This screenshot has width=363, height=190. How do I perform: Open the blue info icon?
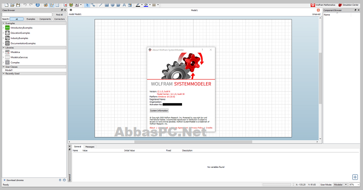(38, 5)
